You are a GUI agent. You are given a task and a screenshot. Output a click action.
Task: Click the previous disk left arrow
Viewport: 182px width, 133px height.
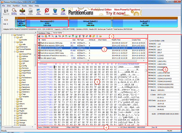[x=5, y=20]
